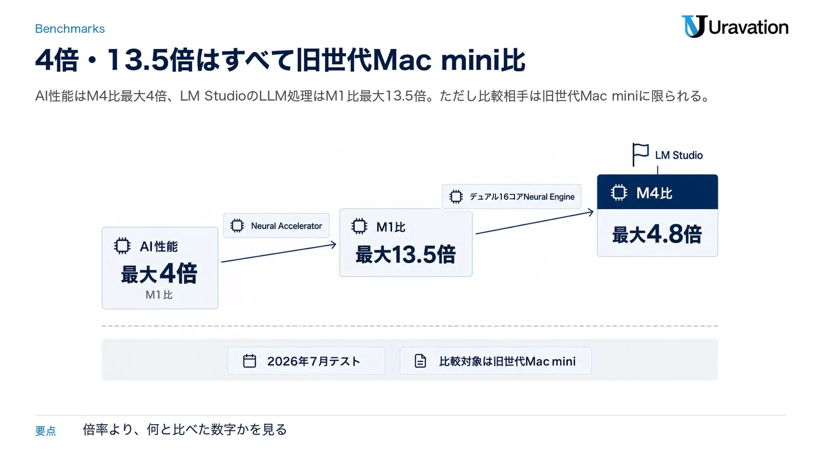Click the M1比 heading above 最大13.5倍
The image size is (819, 460).
pos(391,227)
